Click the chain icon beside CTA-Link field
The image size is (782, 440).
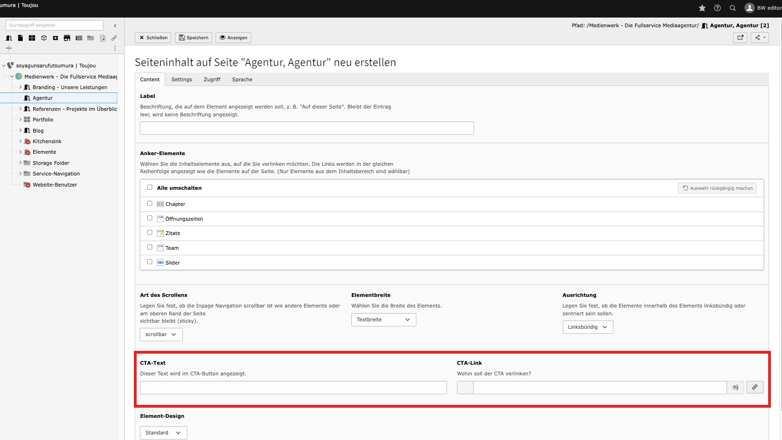pos(755,387)
